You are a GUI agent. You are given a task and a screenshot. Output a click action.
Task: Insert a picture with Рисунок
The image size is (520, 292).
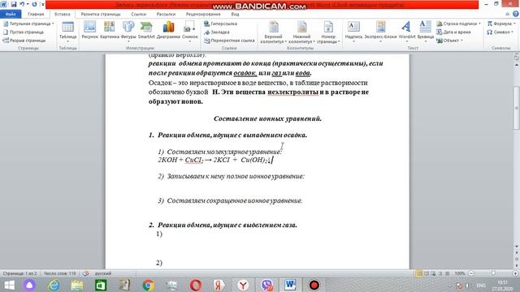point(90,31)
